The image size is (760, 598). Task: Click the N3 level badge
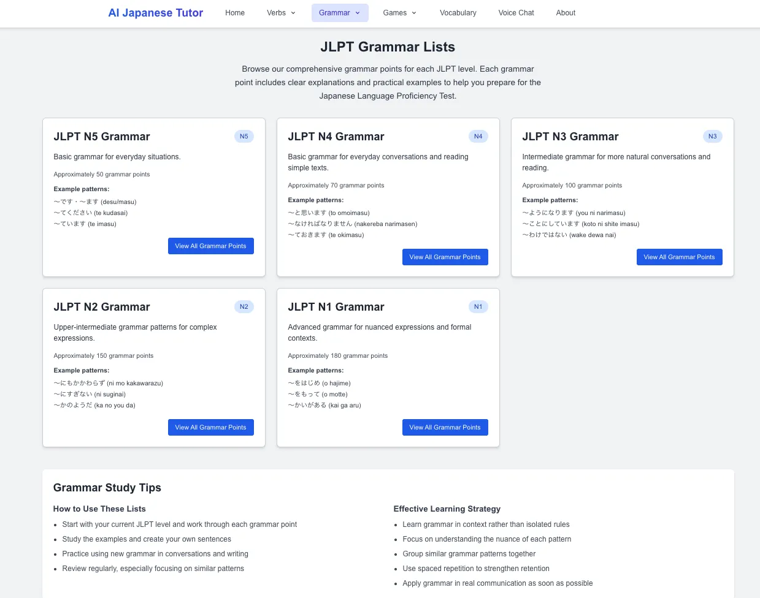[x=712, y=137]
